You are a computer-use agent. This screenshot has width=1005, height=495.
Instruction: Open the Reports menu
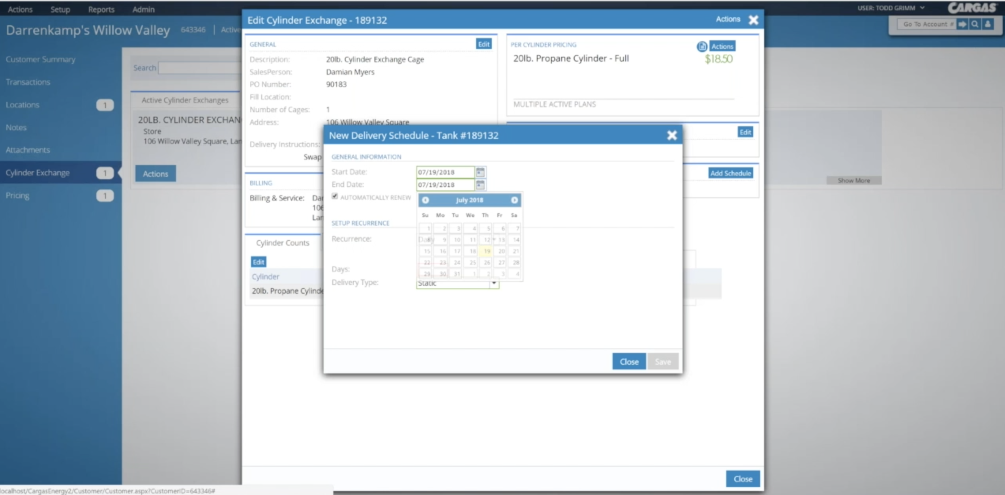coord(101,9)
